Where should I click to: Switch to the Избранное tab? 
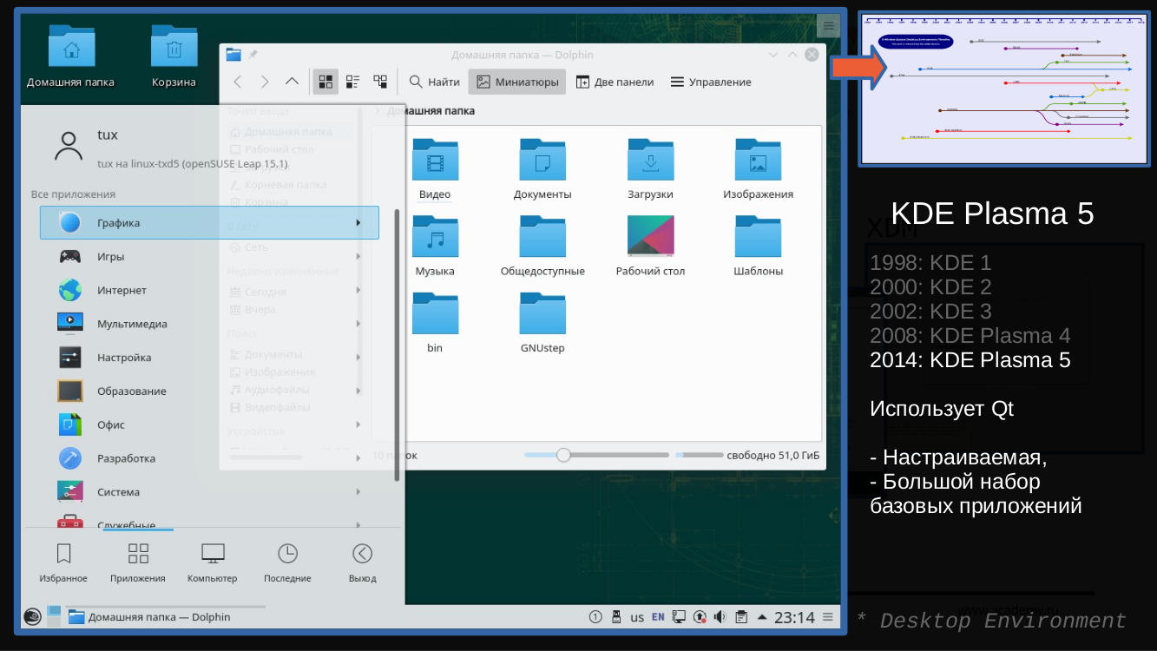(63, 562)
